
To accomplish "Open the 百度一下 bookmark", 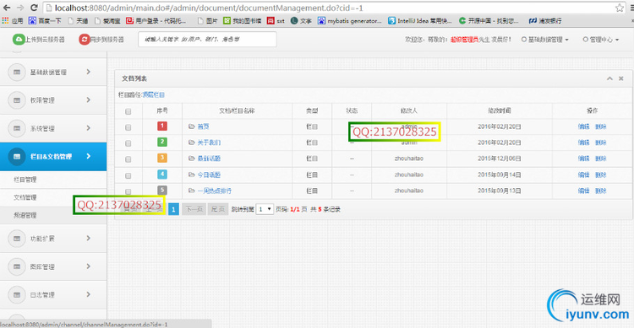I will [45, 20].
